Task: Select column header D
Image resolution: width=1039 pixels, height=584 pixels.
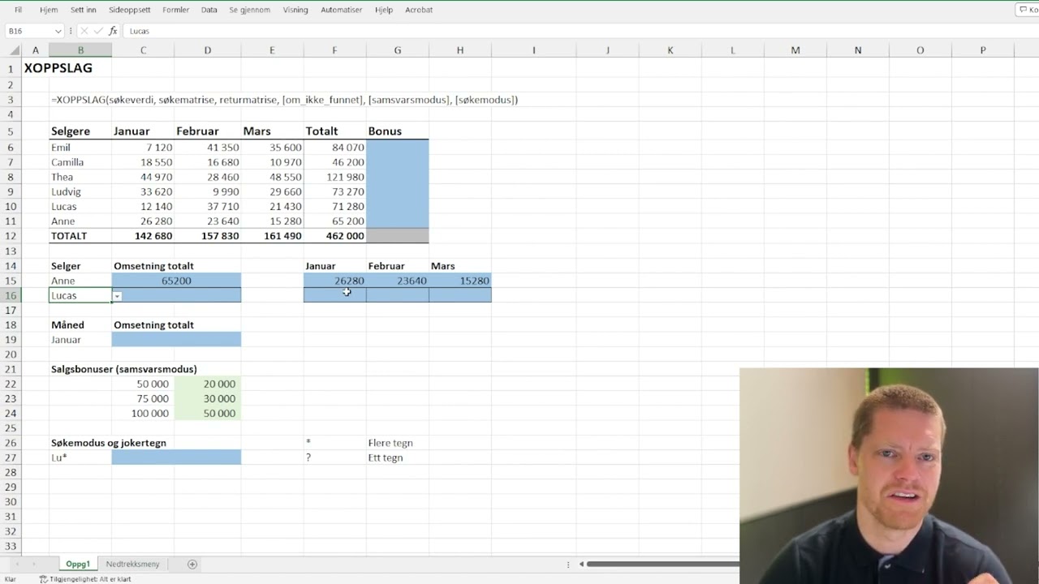Action: point(207,50)
